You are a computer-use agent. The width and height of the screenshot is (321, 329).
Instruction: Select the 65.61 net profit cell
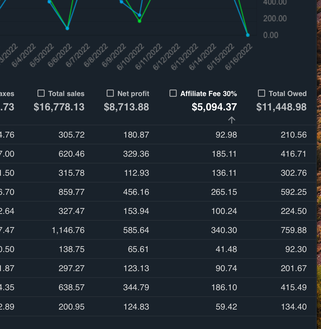pos(138,249)
